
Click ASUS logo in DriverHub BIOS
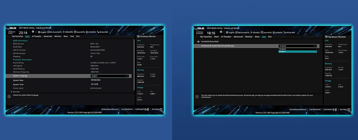pyautogui.click(x=200, y=28)
